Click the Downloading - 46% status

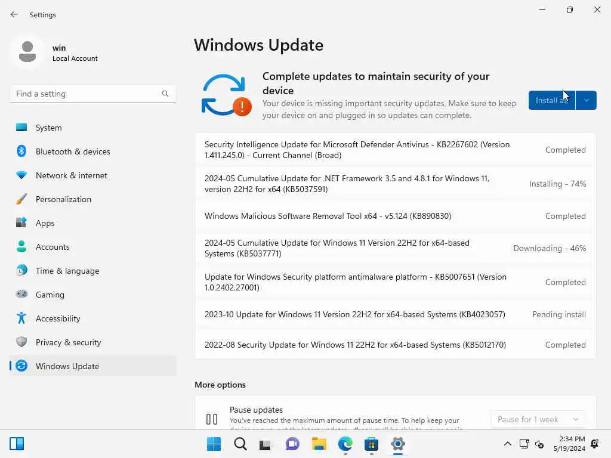[x=549, y=248]
